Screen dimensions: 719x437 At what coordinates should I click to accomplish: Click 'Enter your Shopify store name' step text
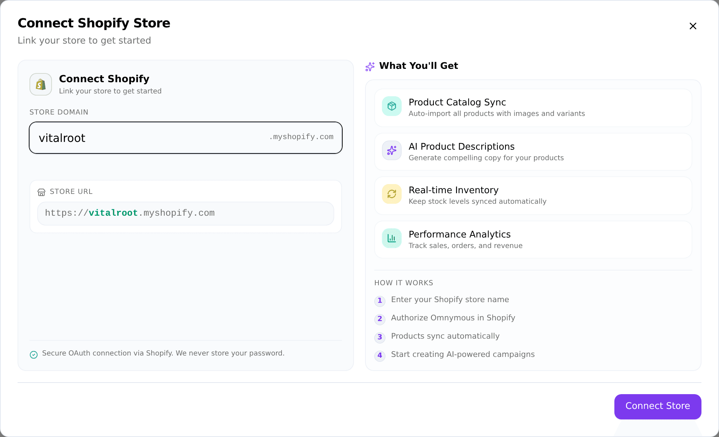[x=450, y=299]
